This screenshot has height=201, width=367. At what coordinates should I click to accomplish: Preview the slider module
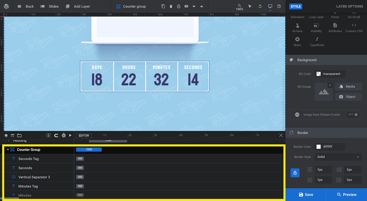click(347, 194)
